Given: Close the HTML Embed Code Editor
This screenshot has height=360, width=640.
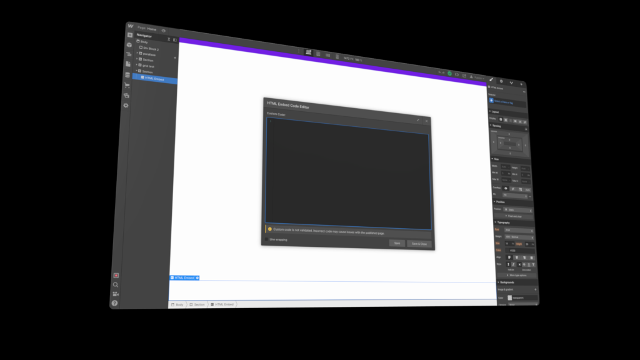Looking at the screenshot, I should (426, 121).
